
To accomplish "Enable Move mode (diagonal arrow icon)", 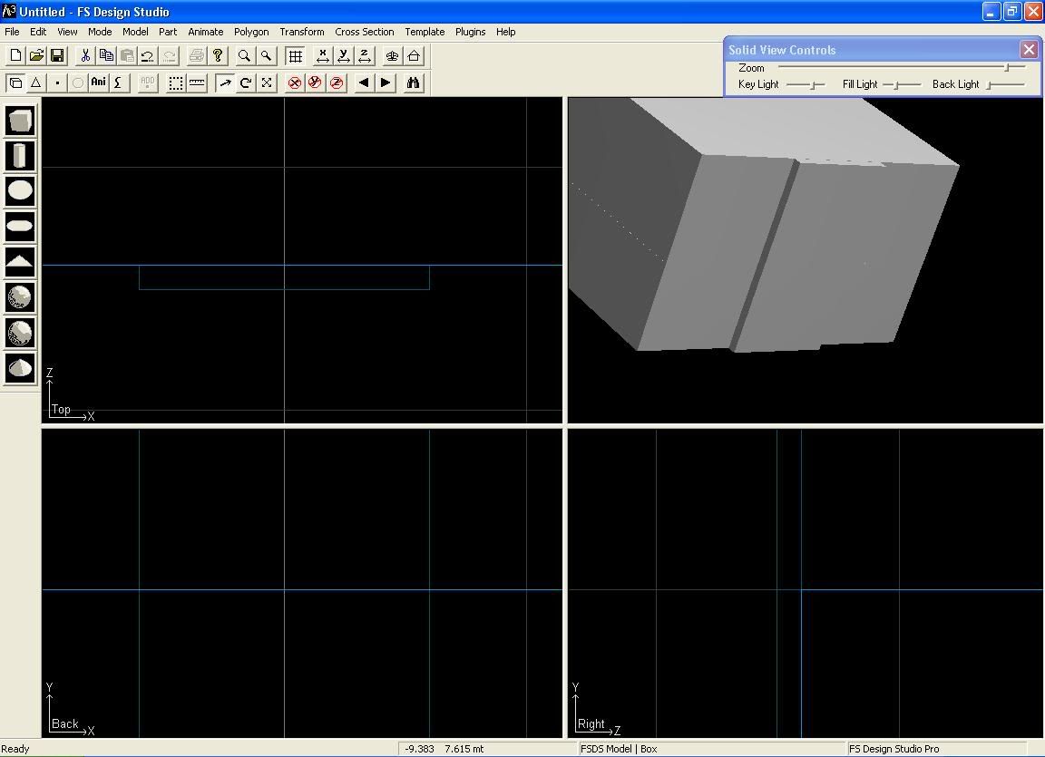I will [x=225, y=82].
